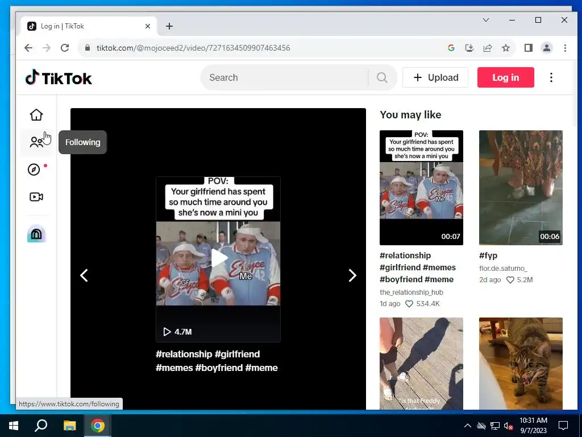Click the muted volume tray icon
Image resolution: width=582 pixels, height=437 pixels.
click(508, 426)
